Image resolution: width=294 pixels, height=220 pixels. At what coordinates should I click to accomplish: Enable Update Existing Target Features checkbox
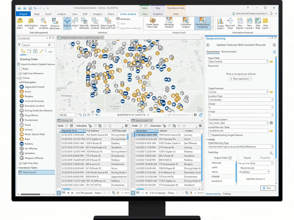tap(210, 135)
